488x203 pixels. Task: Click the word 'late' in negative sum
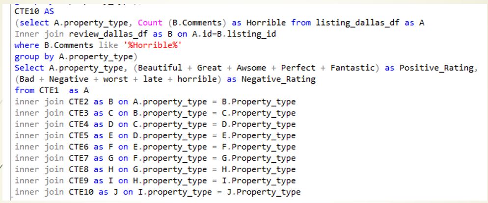(x=153, y=79)
